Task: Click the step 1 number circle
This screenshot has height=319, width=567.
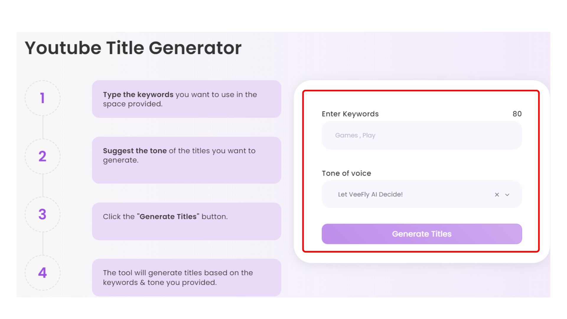Action: [x=43, y=98]
